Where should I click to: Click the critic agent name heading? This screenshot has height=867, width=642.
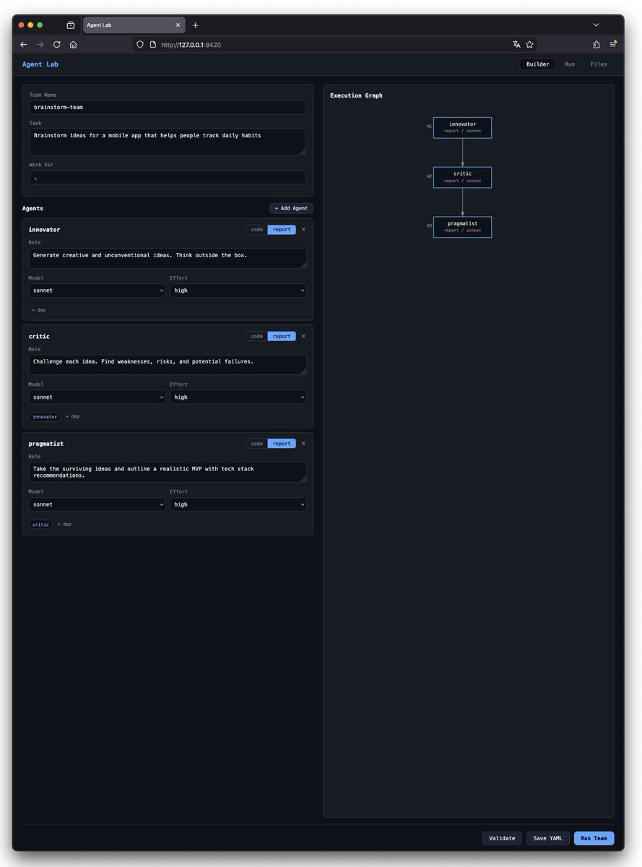pos(39,336)
